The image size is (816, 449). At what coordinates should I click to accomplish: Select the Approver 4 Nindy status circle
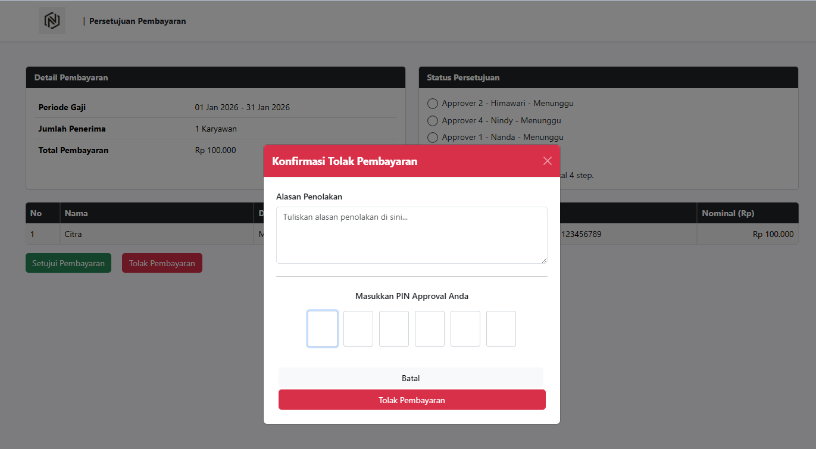[433, 121]
